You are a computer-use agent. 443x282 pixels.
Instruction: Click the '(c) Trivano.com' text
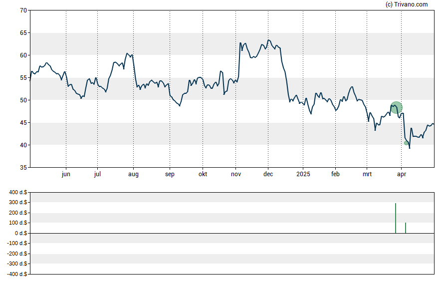pyautogui.click(x=407, y=4)
